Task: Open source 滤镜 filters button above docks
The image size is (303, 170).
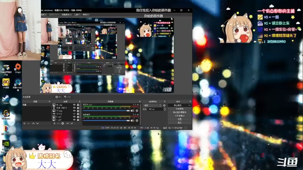Action: tap(67, 97)
